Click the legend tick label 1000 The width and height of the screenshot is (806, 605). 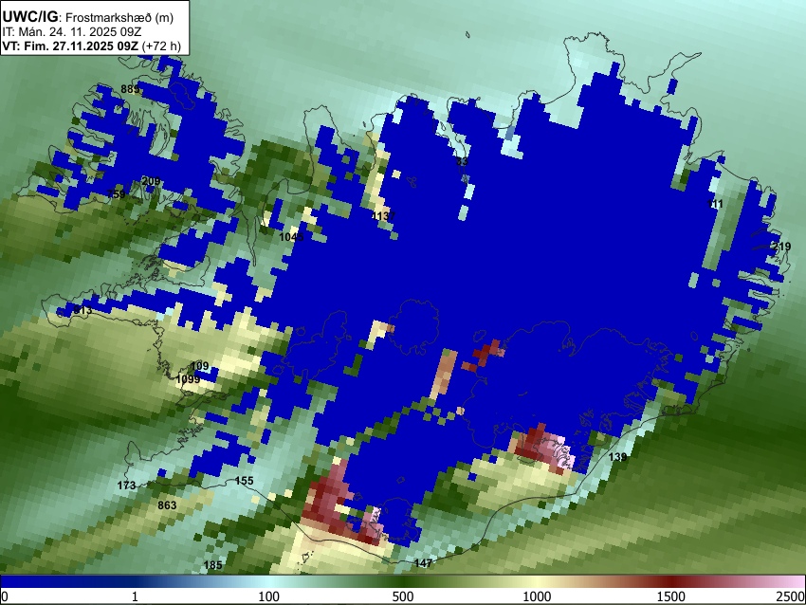coord(537,596)
